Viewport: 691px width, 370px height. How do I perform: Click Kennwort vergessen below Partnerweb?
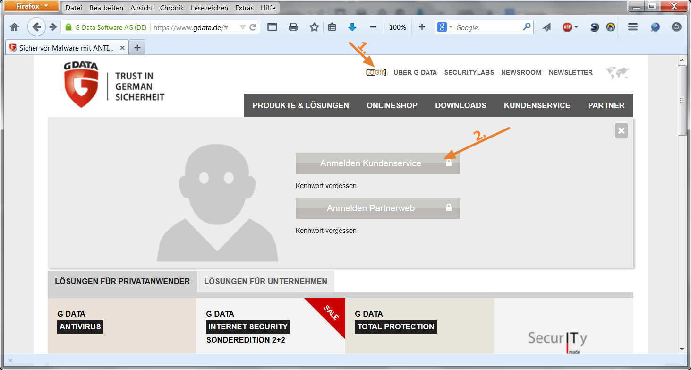click(x=326, y=231)
